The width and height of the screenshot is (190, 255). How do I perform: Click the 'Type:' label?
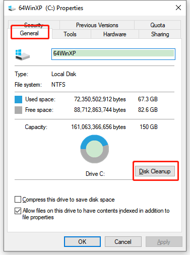point(21,74)
